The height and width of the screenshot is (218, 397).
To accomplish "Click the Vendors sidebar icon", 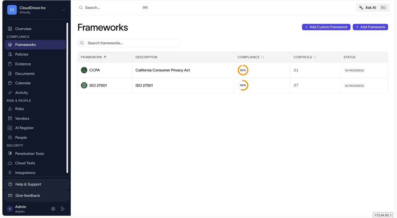I will (x=10, y=118).
